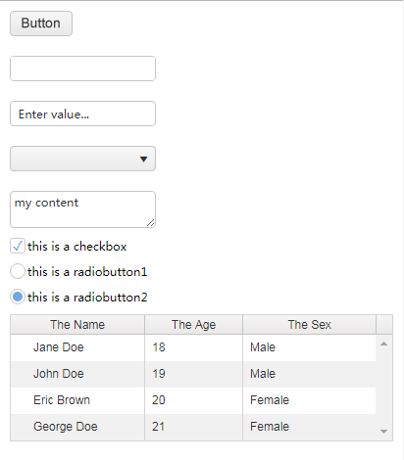This screenshot has width=404, height=460.
Task: Sort by 'The Sex' column header
Action: click(x=310, y=325)
